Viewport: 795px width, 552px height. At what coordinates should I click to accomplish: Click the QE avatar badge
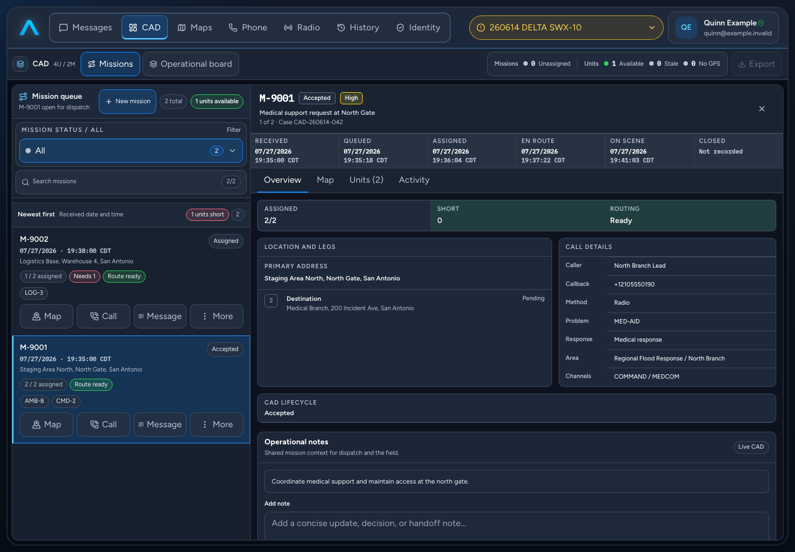[x=686, y=28]
